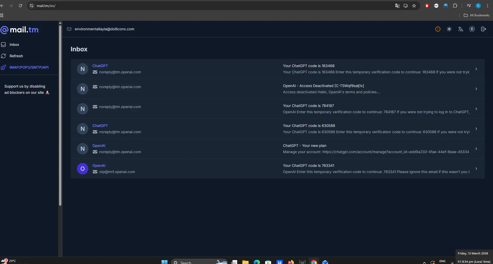This screenshot has width=493, height=264.
Task: Click the sidebar vertical scrollbar
Action: point(60,115)
